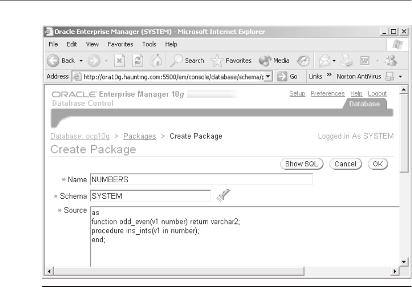The width and height of the screenshot is (412, 287).
Task: Click the horizontal scrollbar right arrow
Action: (x=395, y=271)
